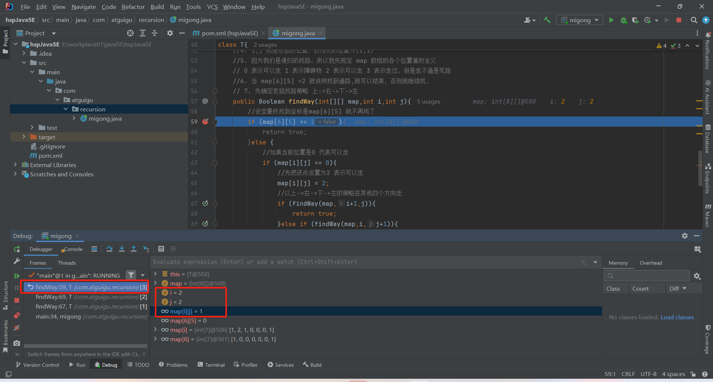Toggle the read-only lock in the status bar
Image resolution: width=713 pixels, height=382 pixels.
click(693, 374)
